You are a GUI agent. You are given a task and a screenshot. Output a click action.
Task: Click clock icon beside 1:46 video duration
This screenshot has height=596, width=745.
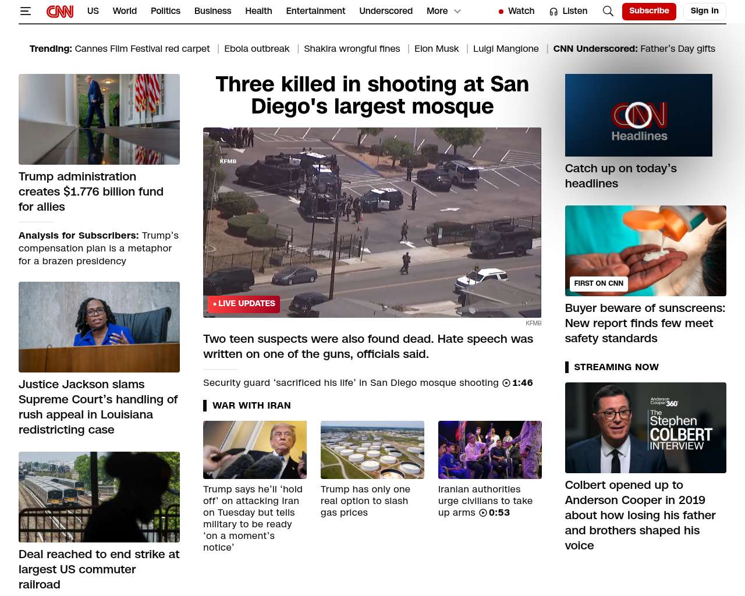[x=506, y=383]
